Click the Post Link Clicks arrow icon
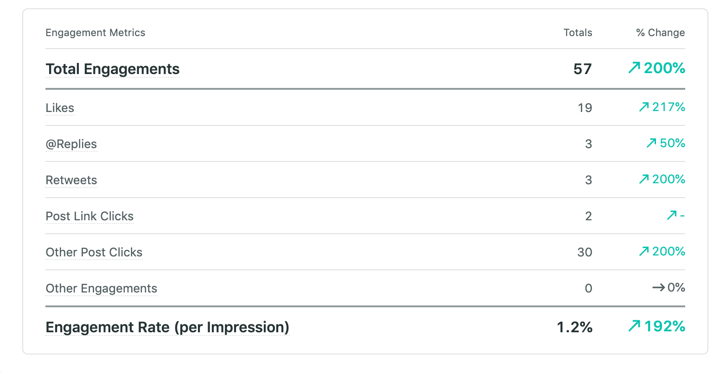Viewport: 726px width, 373px height. (x=671, y=216)
